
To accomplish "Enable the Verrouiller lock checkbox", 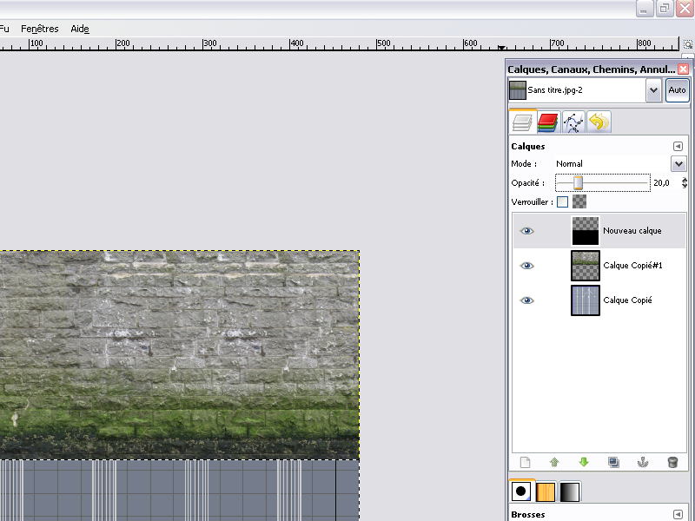I will tap(563, 201).
